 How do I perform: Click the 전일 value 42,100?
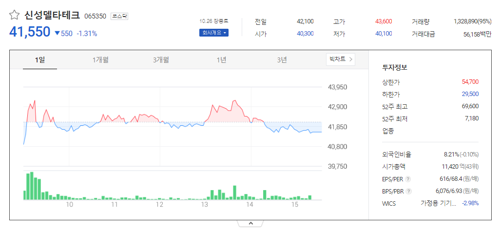click(305, 21)
